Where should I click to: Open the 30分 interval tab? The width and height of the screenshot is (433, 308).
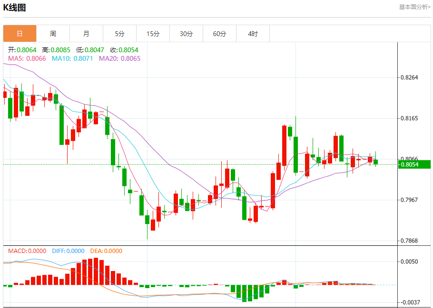click(x=187, y=34)
